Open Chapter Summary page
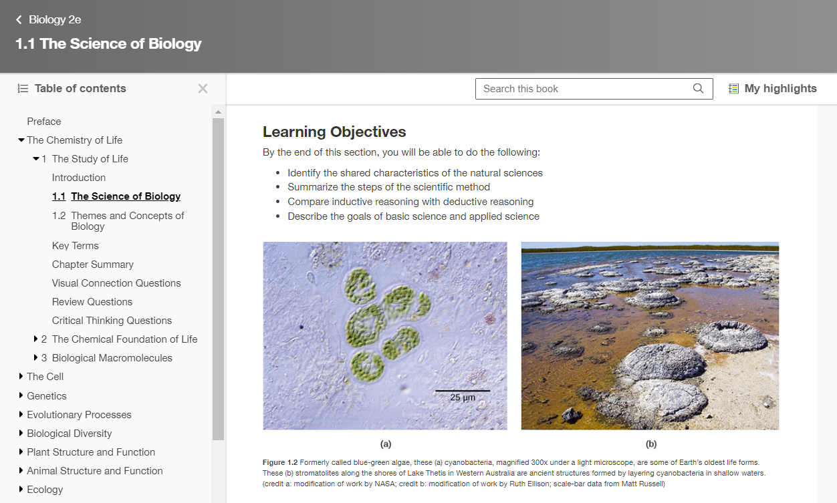This screenshot has height=503, width=837. (x=93, y=265)
